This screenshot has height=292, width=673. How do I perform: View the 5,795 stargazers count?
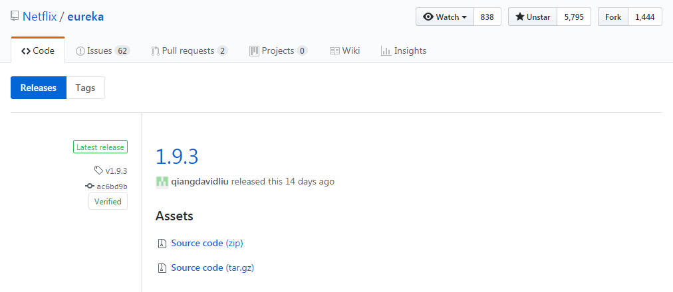pyautogui.click(x=573, y=17)
